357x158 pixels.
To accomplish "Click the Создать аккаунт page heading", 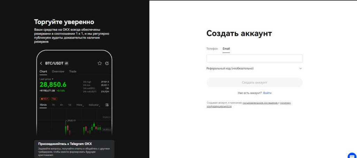I will click(239, 33).
